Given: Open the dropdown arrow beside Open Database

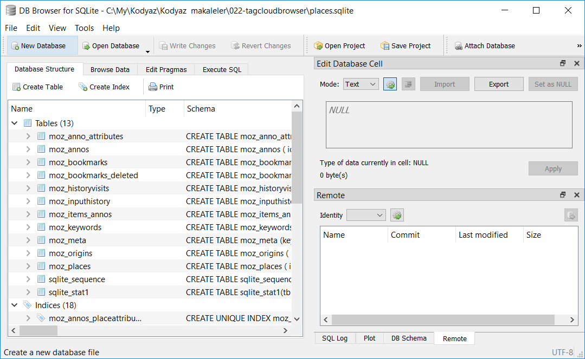Looking at the screenshot, I should [148, 51].
